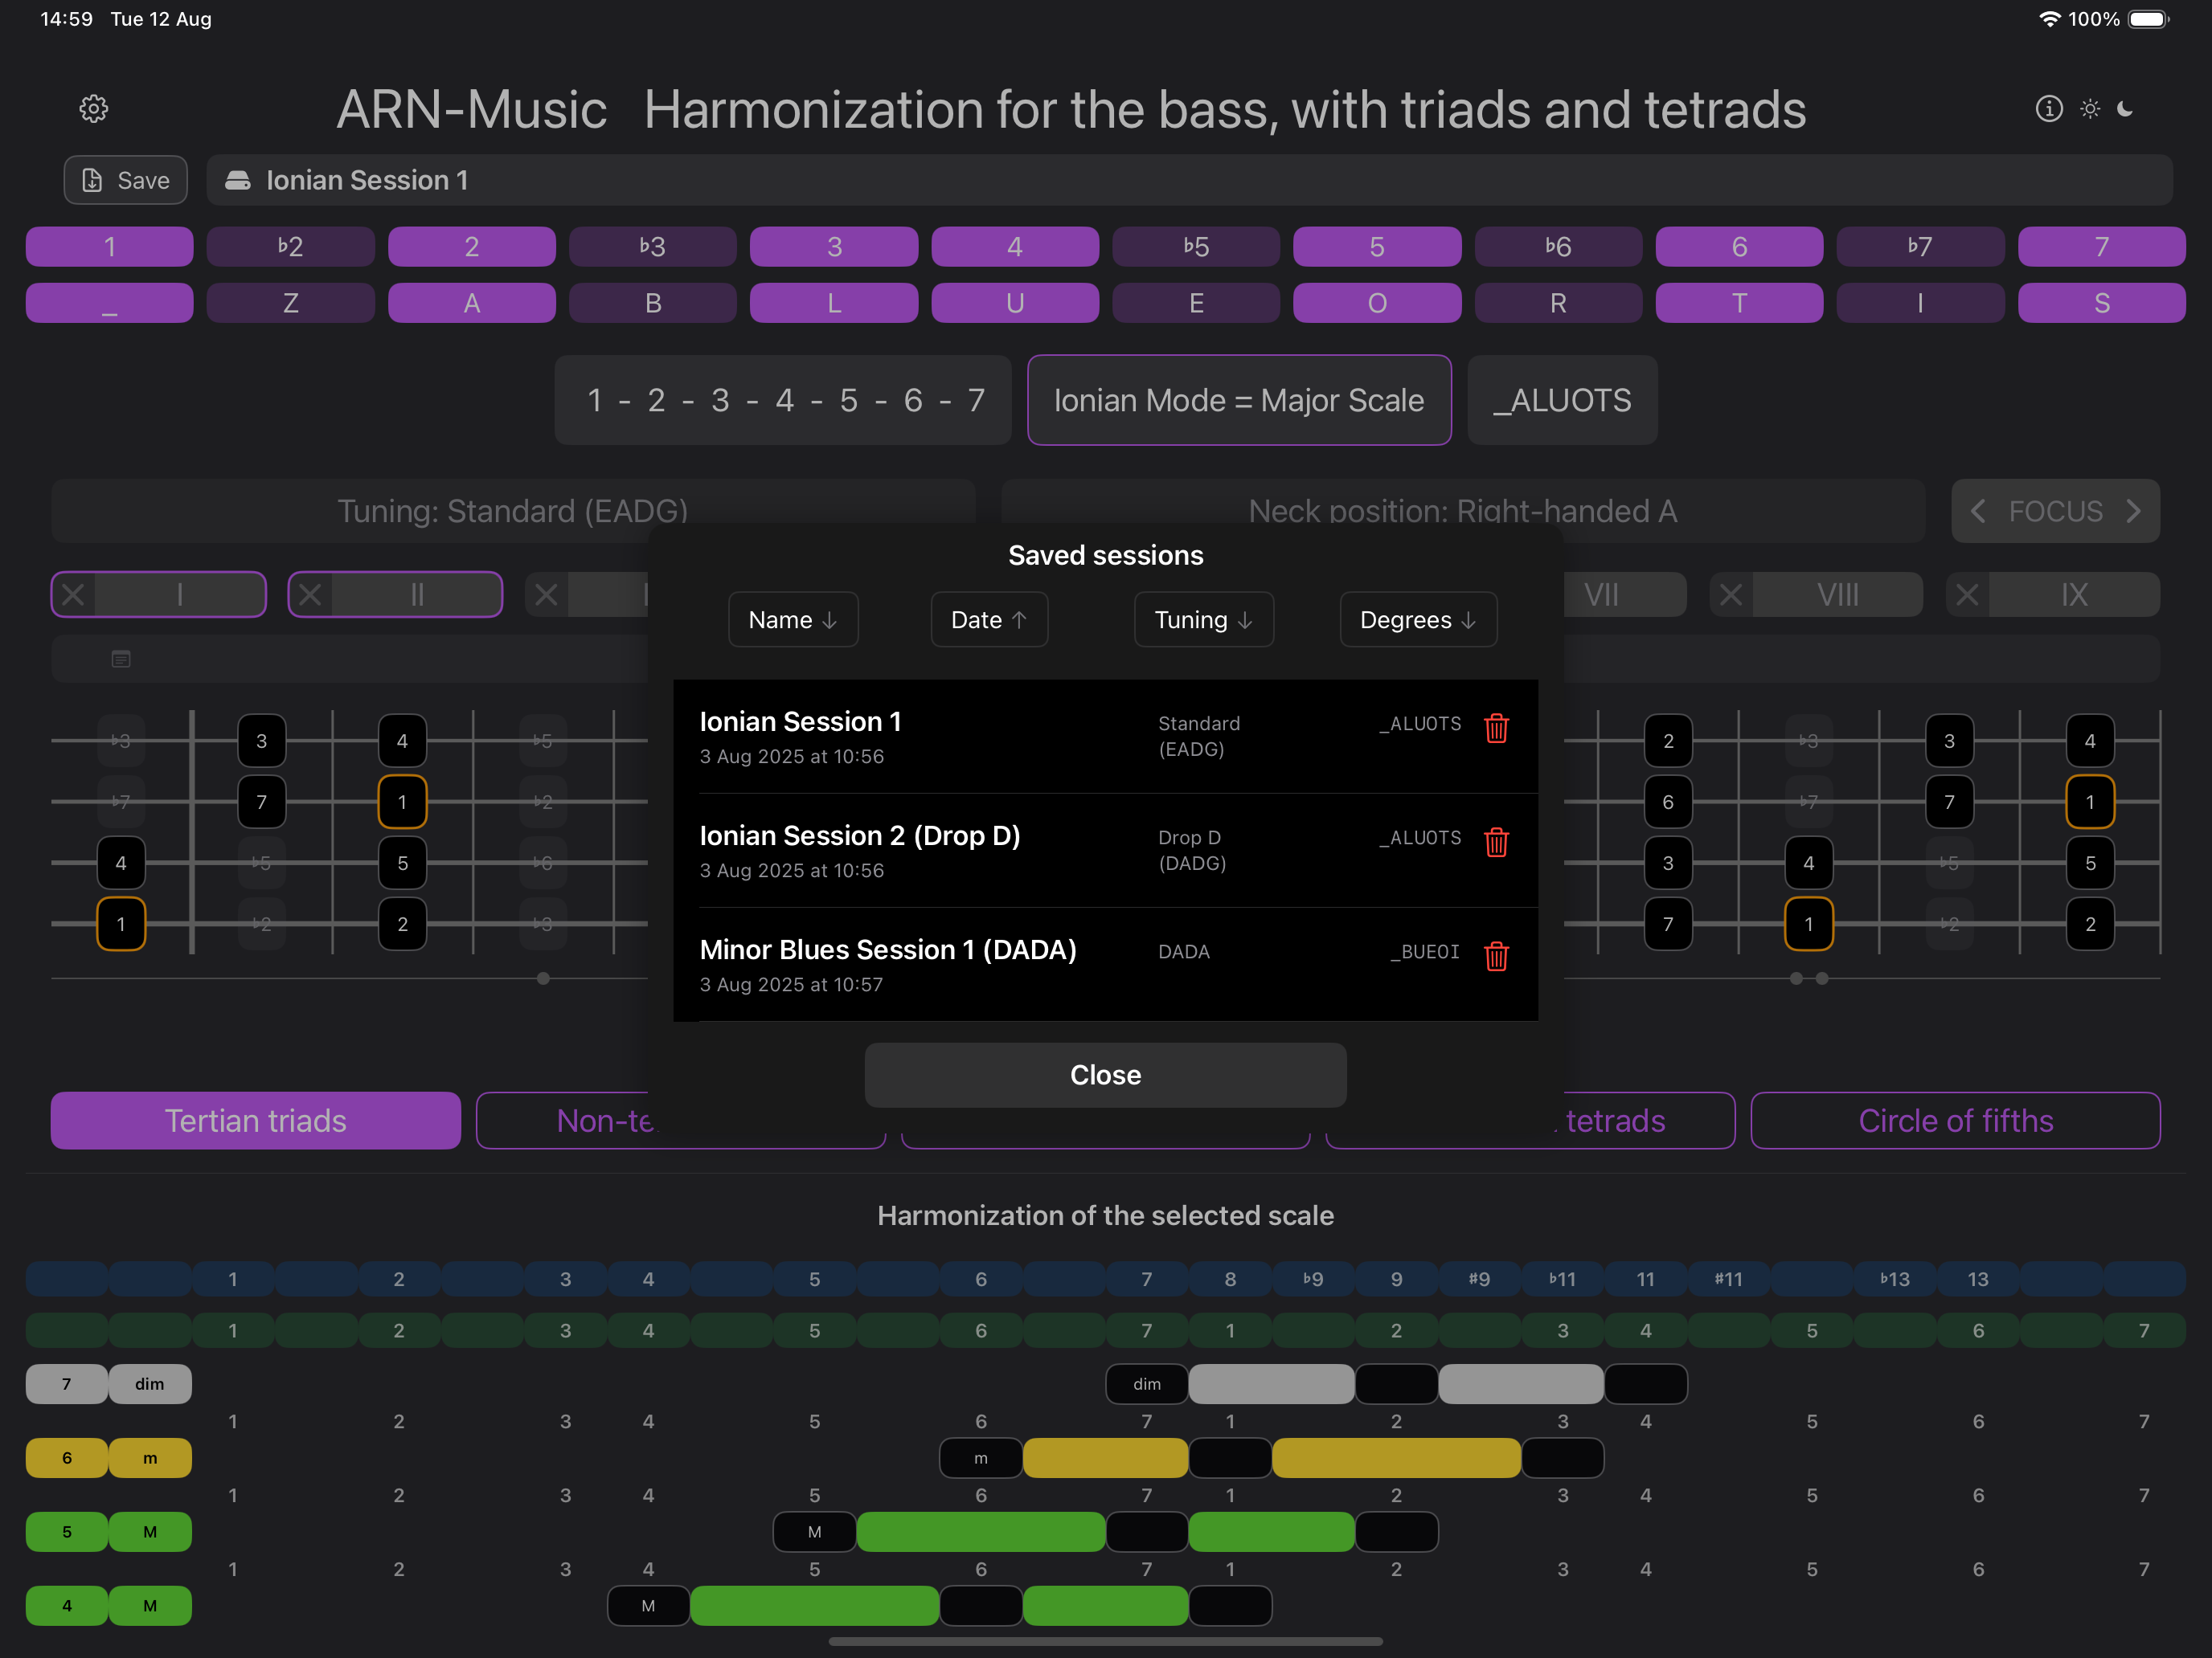The image size is (2212, 1658).
Task: Remove position II with X icon
Action: [x=310, y=594]
